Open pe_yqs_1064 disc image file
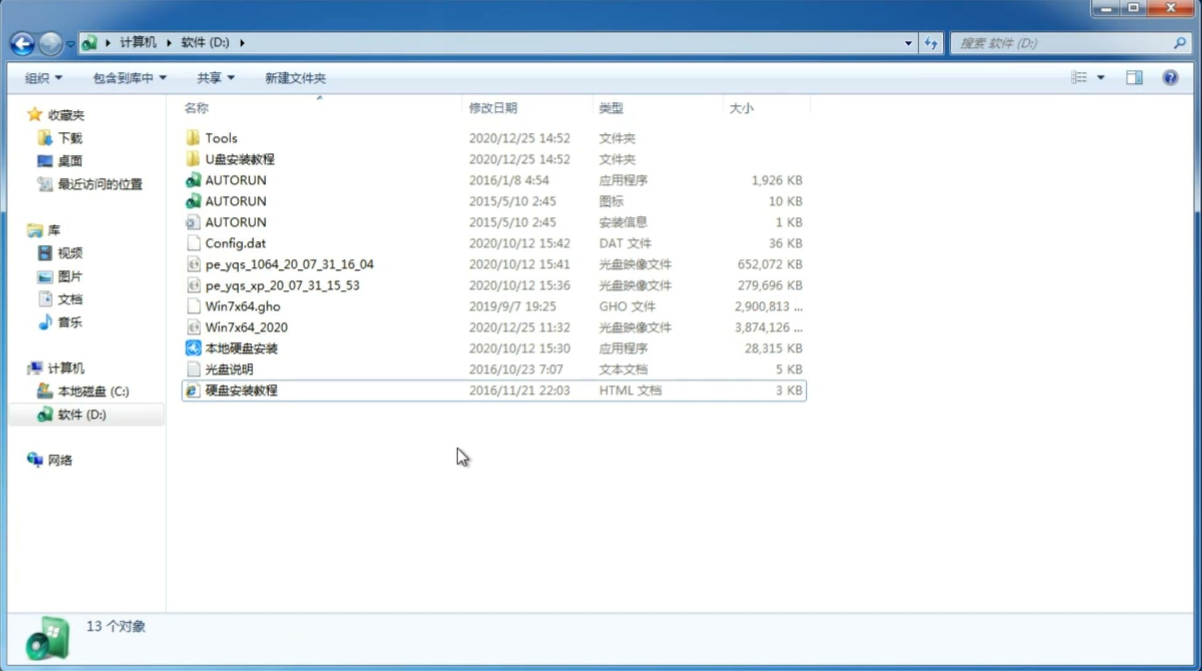1202x671 pixels. tap(289, 264)
